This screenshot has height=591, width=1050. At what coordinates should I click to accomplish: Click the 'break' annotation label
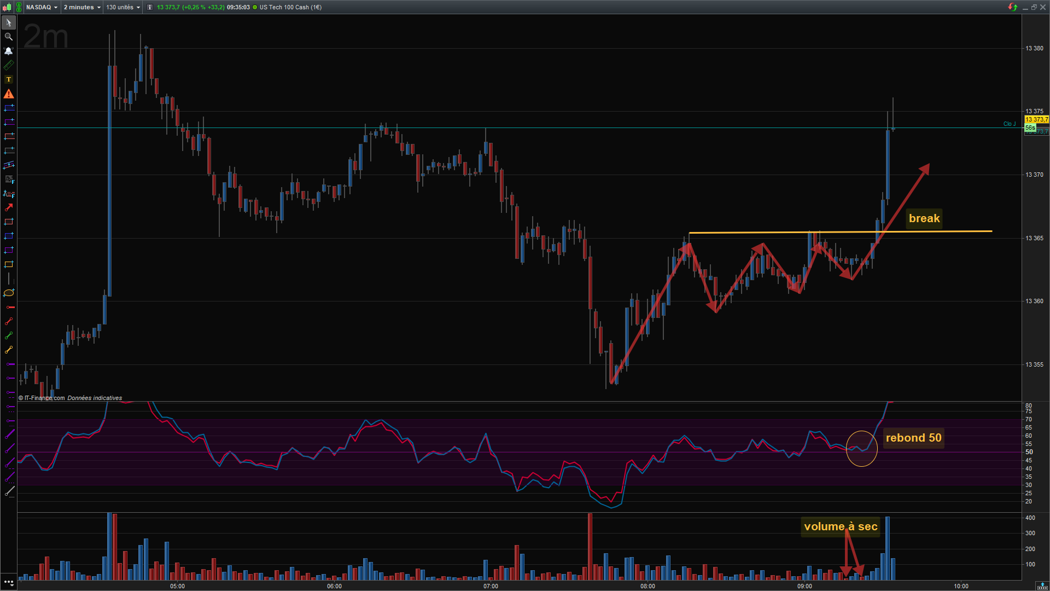click(x=924, y=218)
